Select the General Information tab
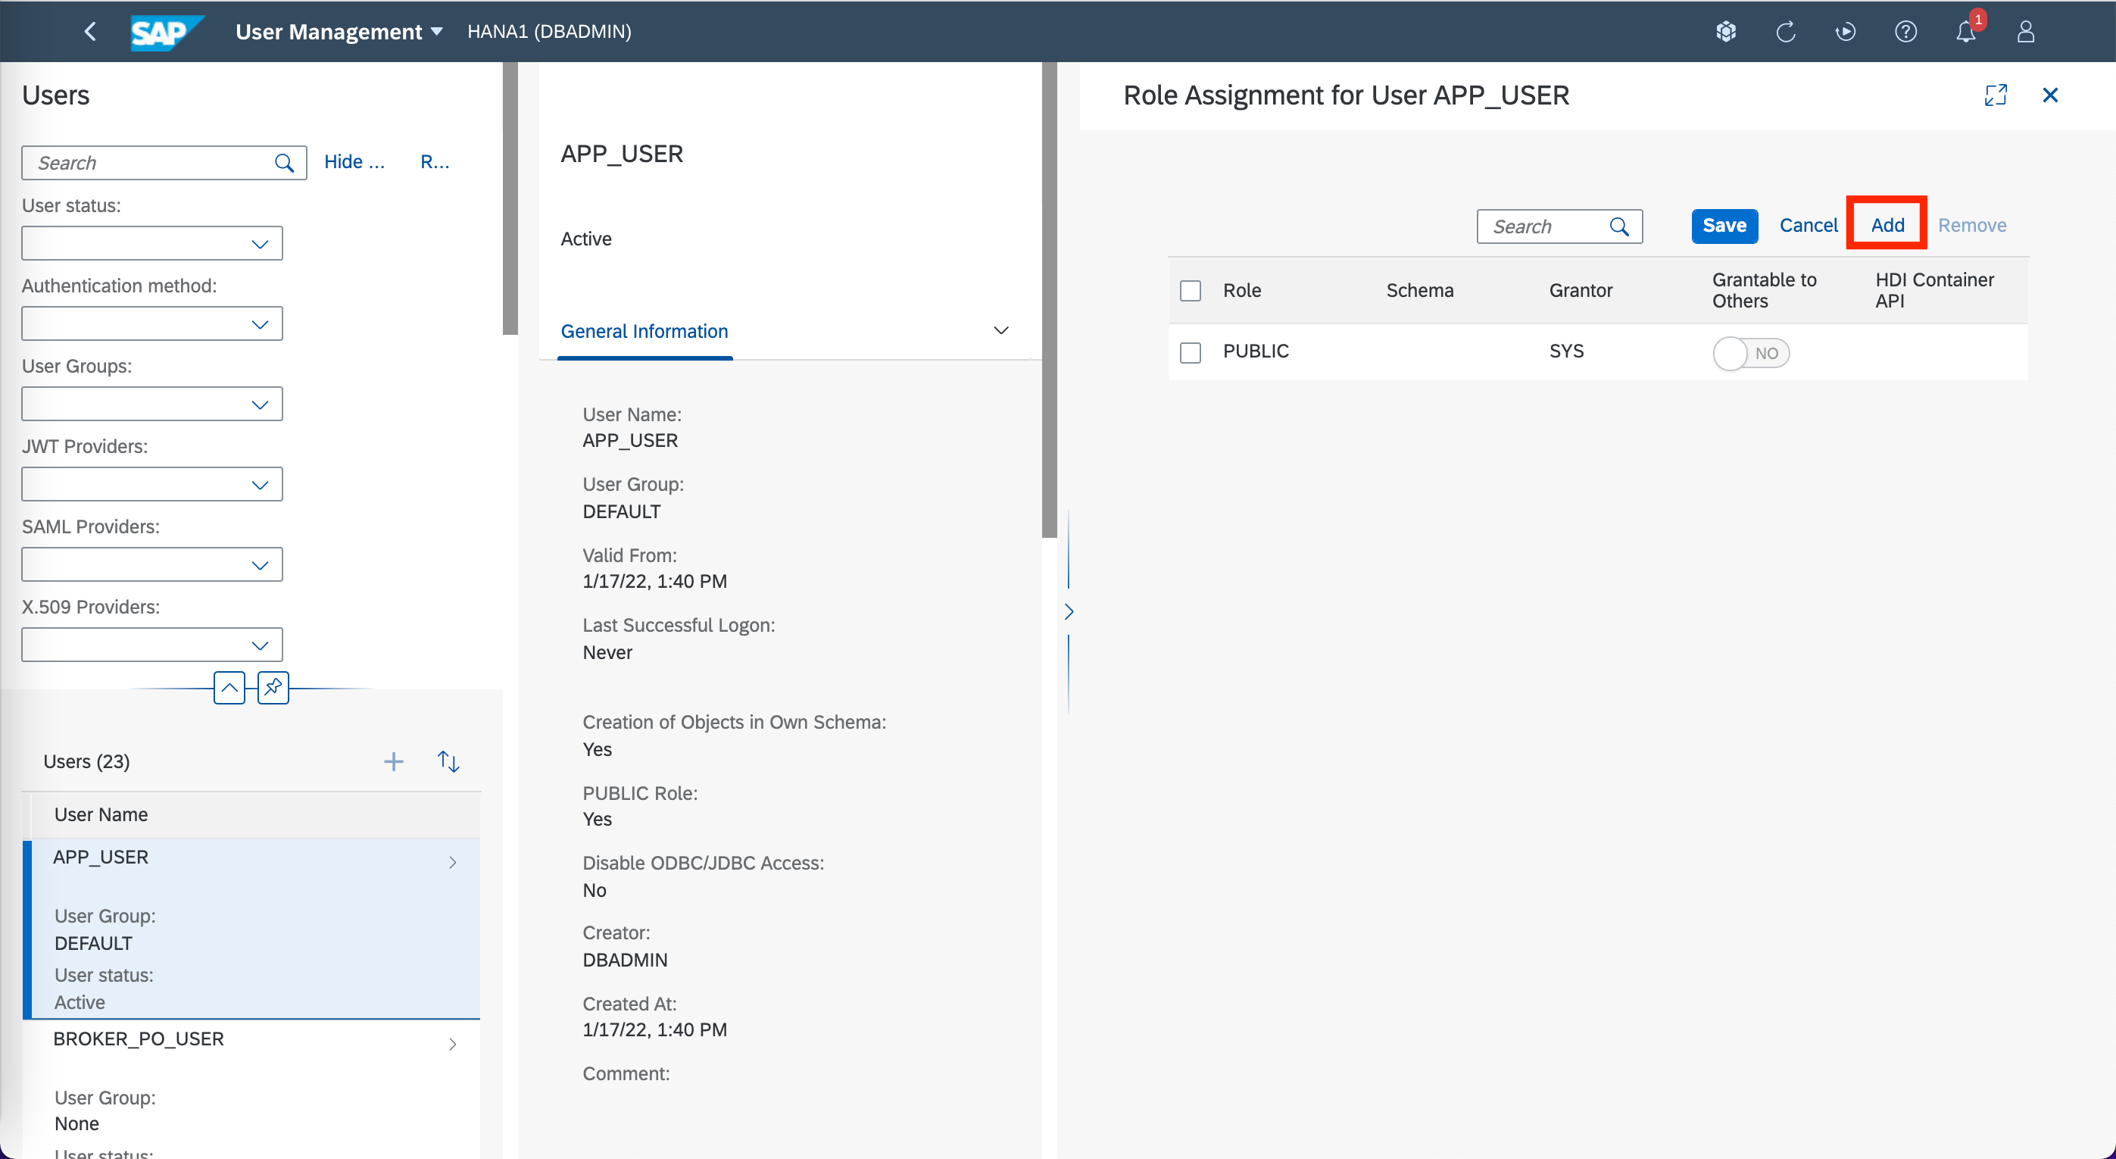 click(644, 331)
